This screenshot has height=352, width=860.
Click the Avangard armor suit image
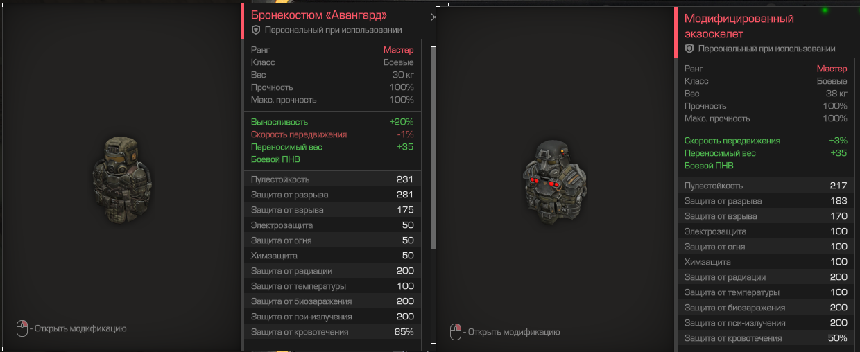[121, 176]
